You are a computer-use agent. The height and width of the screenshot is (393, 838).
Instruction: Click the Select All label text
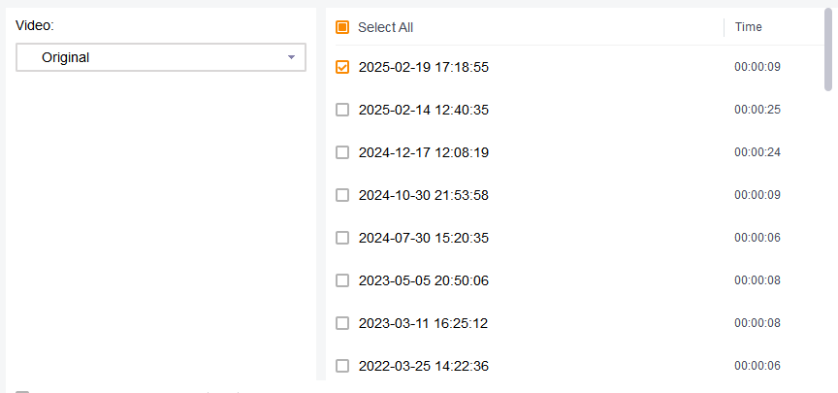385,27
